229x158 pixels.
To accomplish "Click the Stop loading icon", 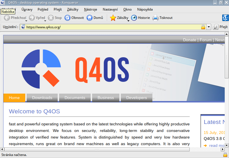I will 51,18.
